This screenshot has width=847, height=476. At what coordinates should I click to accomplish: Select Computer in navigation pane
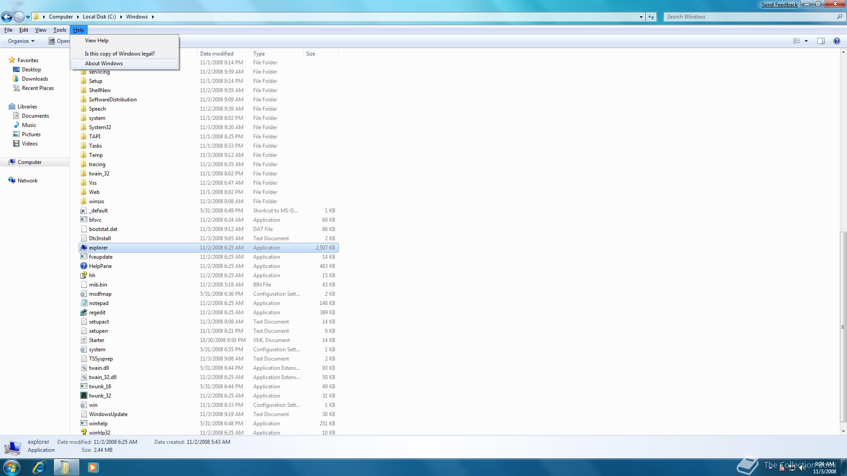(30, 162)
